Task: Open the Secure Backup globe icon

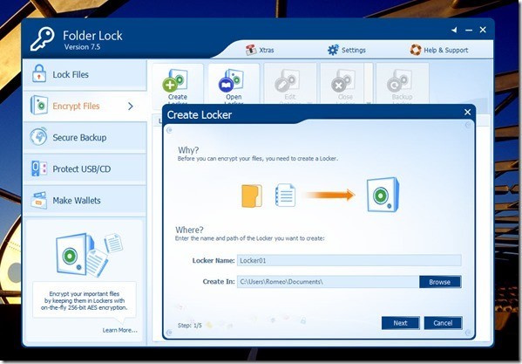Action: pyautogui.click(x=38, y=137)
